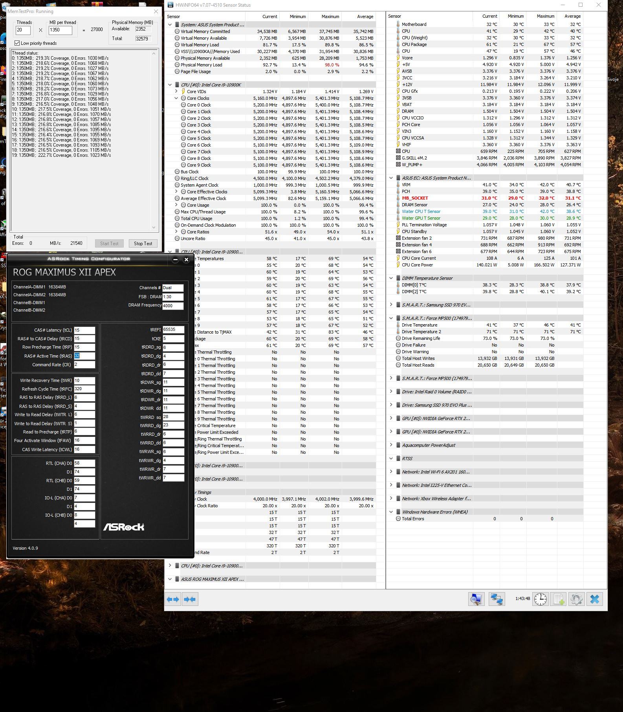623x712 pixels.
Task: Collapse the Windows Hardware Errors (WHEA) group
Action: [x=391, y=512]
